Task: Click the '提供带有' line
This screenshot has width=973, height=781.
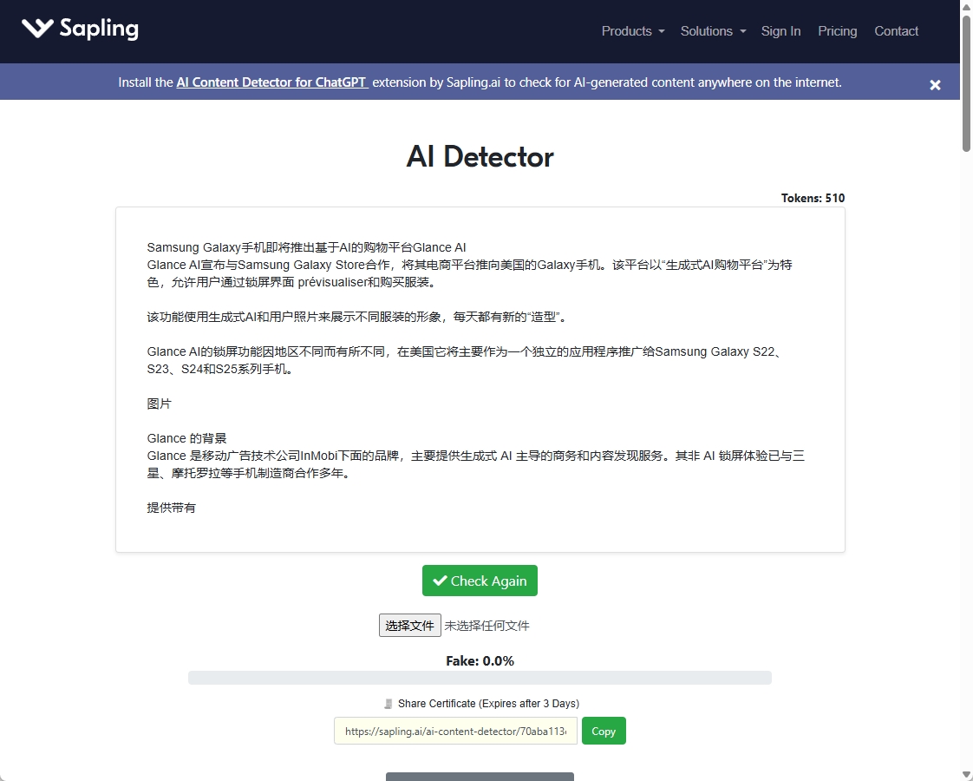Action: click(171, 508)
